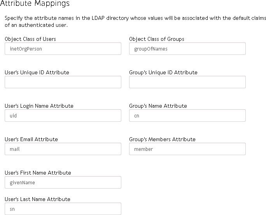The height and width of the screenshot is (215, 266).
Task: Click the "Group's Name Attribute" label
Action: coord(158,106)
